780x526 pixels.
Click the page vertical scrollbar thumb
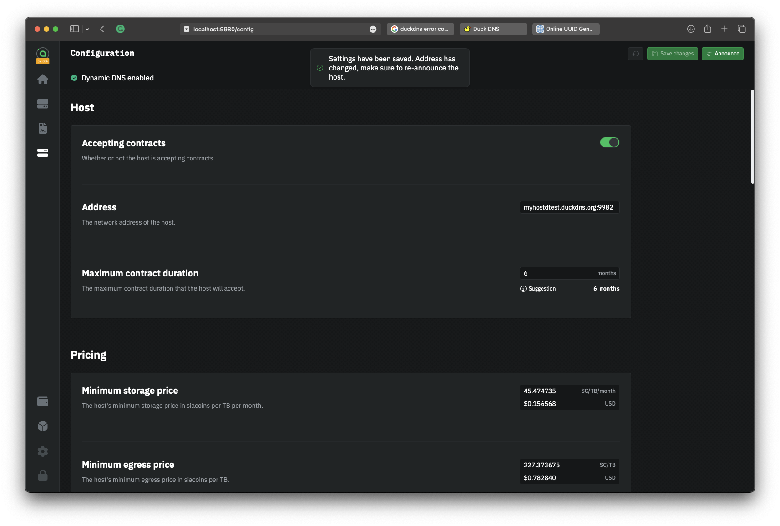coord(752,136)
